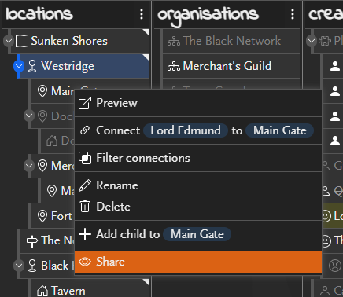Choose Add child to Main Gate

pos(198,234)
